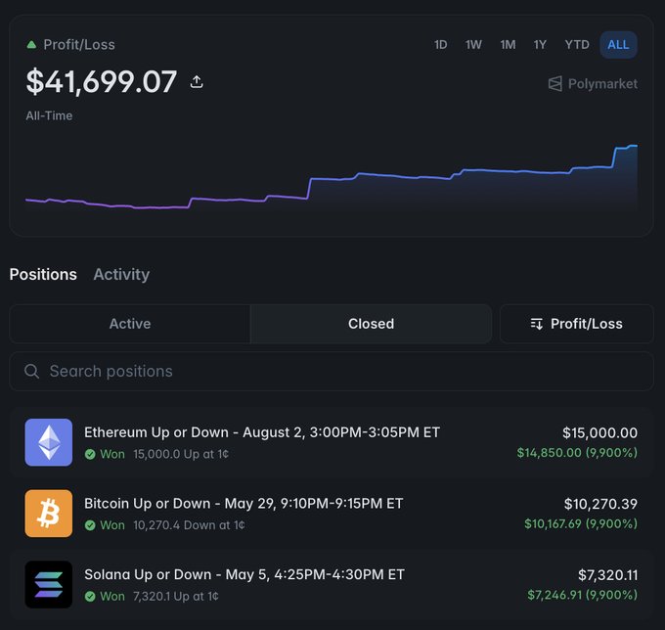
Task: Select the 1D time range
Action: pyautogui.click(x=441, y=45)
